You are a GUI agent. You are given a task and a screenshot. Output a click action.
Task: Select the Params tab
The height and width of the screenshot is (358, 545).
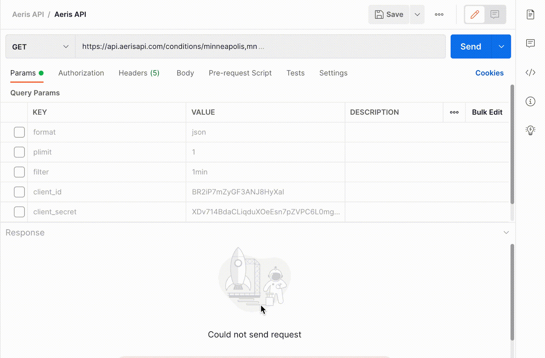(x=27, y=73)
